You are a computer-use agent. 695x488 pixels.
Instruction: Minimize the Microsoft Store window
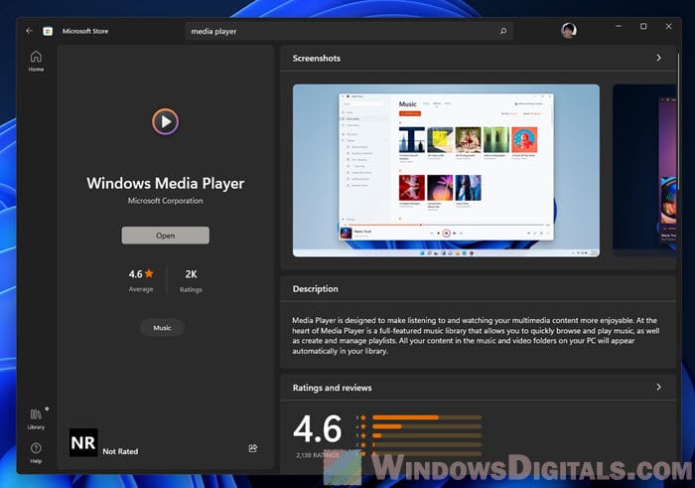coord(619,27)
